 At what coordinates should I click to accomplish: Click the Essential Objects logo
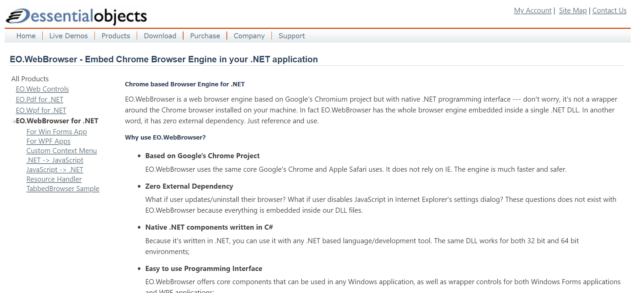tap(77, 16)
